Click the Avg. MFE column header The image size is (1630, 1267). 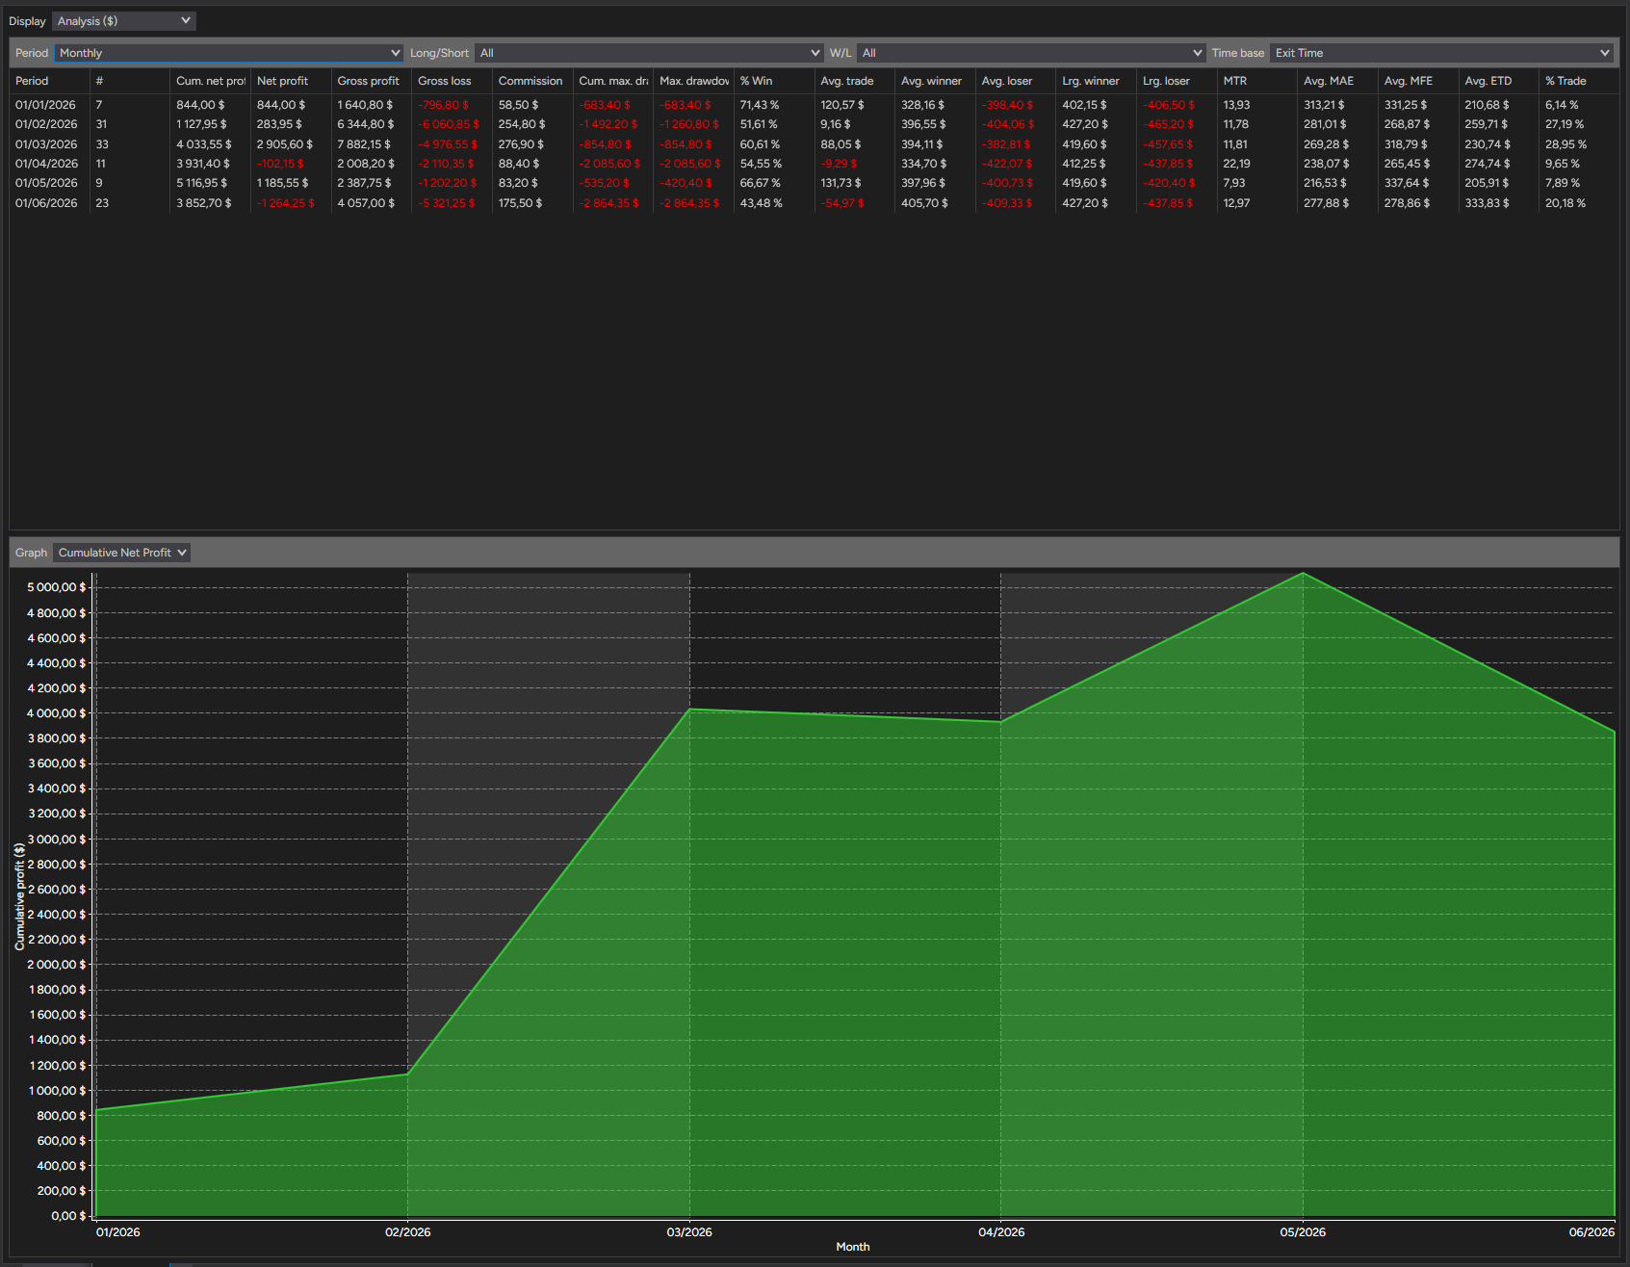tap(1418, 81)
